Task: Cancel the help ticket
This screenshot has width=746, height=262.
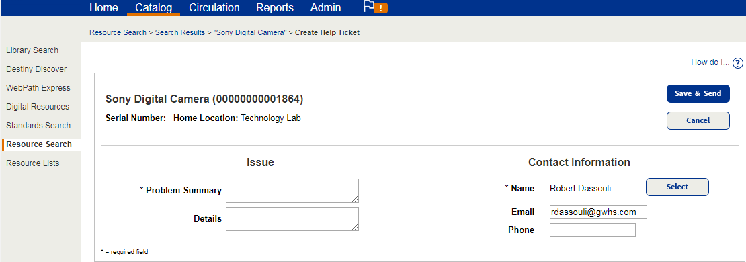Action: click(698, 120)
